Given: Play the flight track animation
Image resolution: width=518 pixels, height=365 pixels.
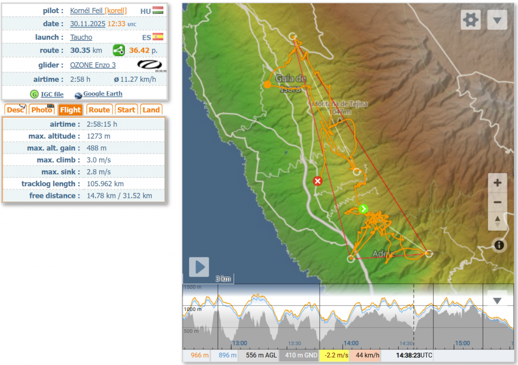Looking at the screenshot, I should point(199,267).
